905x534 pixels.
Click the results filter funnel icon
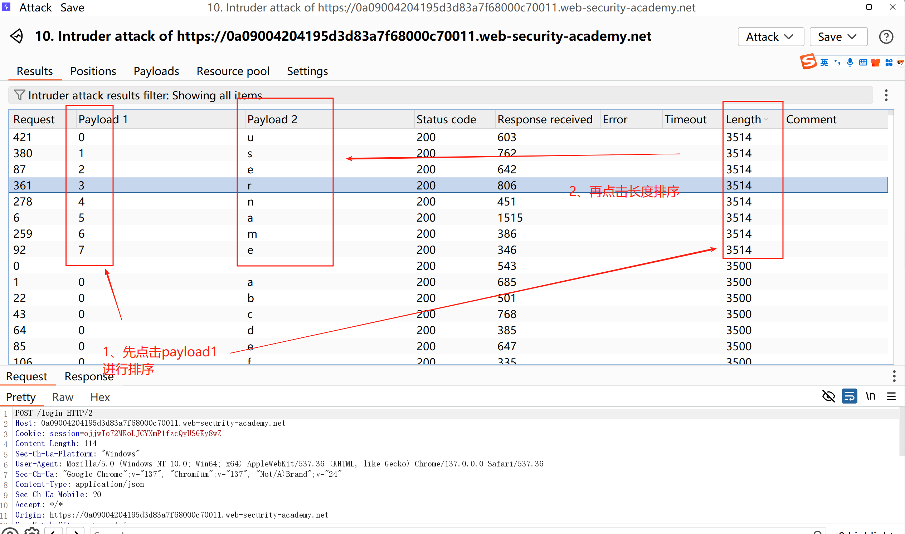tap(19, 95)
